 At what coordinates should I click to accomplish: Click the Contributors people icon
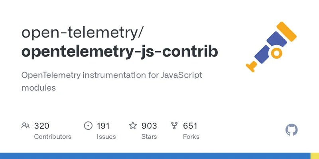(26, 126)
